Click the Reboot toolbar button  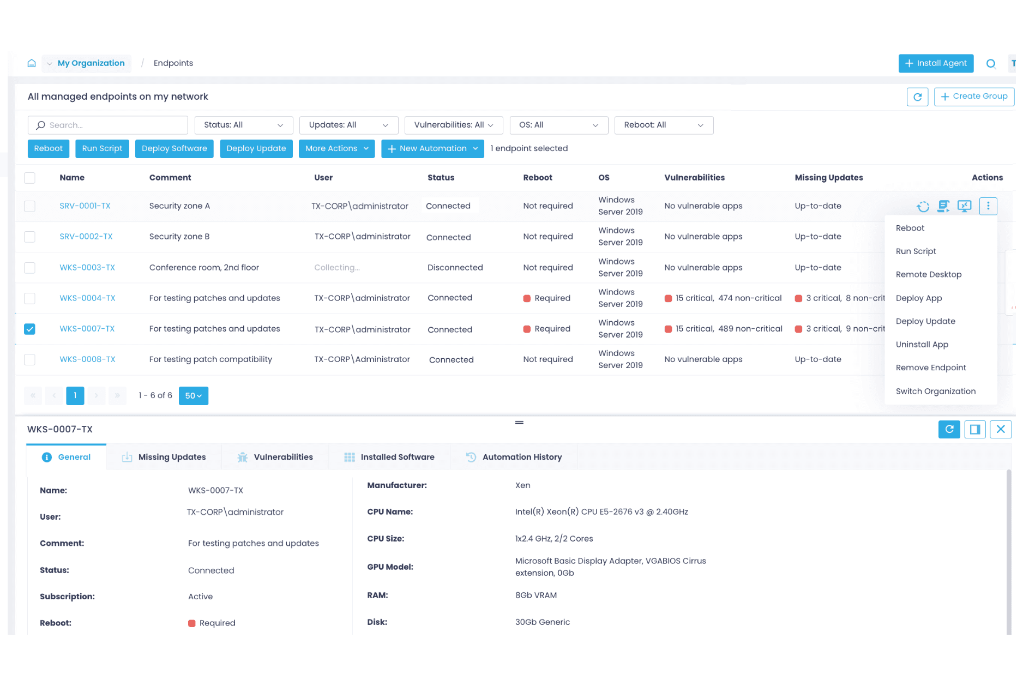49,149
